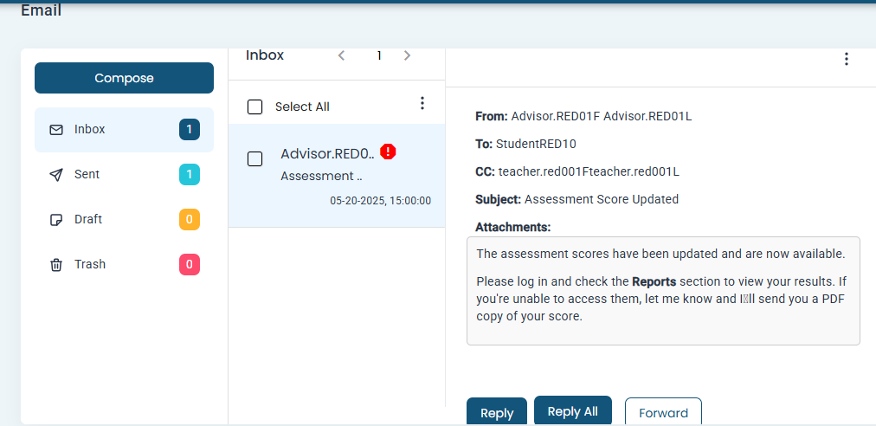The width and height of the screenshot is (876, 426).
Task: Go to previous inbox page arrow
Action: 341,55
